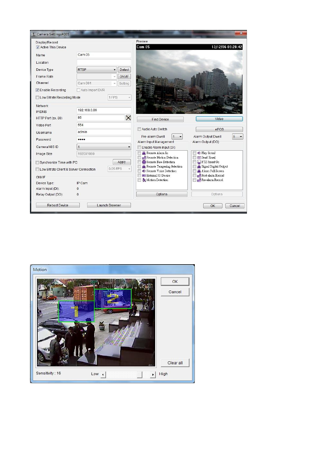Tick Enable Alarm Input (DI)
The height and width of the screenshot is (454, 321).
[139, 148]
